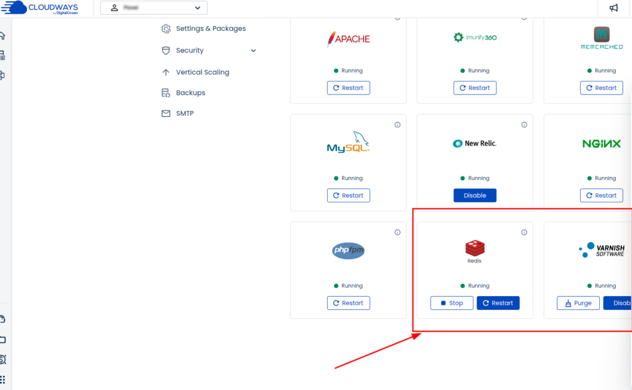This screenshot has height=390, width=632.
Task: Click the MySQL card info icon
Action: tap(397, 125)
